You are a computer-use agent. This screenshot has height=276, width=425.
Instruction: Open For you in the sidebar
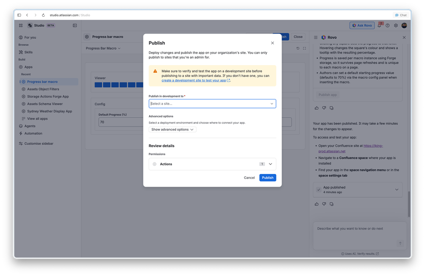[30, 37]
